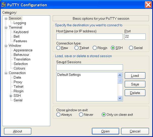Image resolution: width=153 pixels, height=137 pixels.
Task: Click the Cancel button
Action: pyautogui.click(x=135, y=131)
